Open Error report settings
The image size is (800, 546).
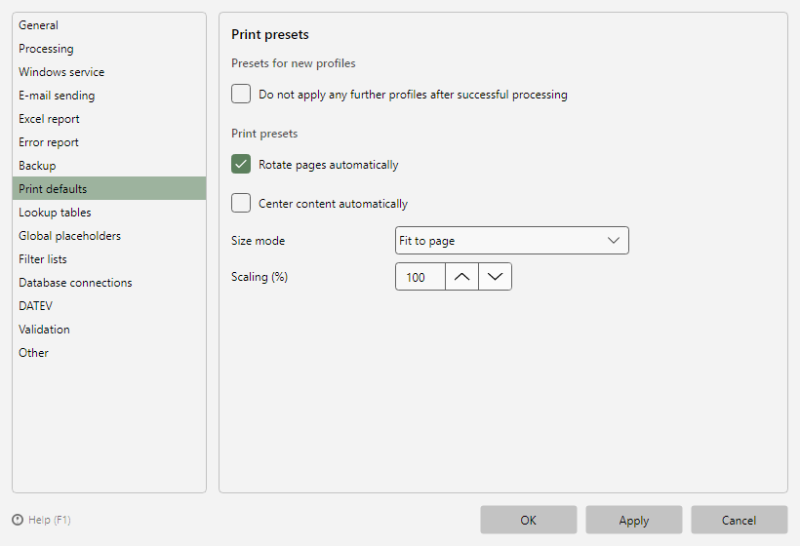tap(109, 142)
